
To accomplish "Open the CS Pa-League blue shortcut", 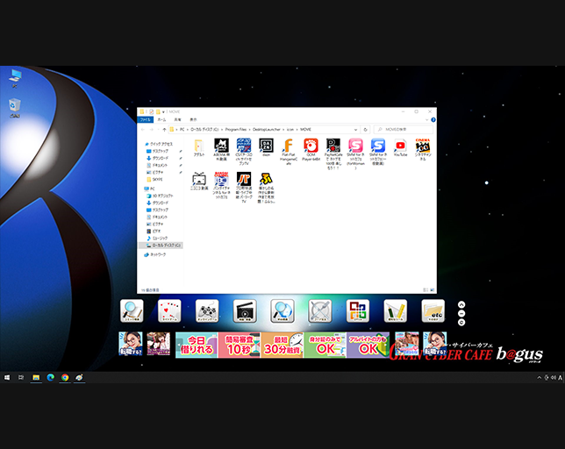I will [x=244, y=152].
